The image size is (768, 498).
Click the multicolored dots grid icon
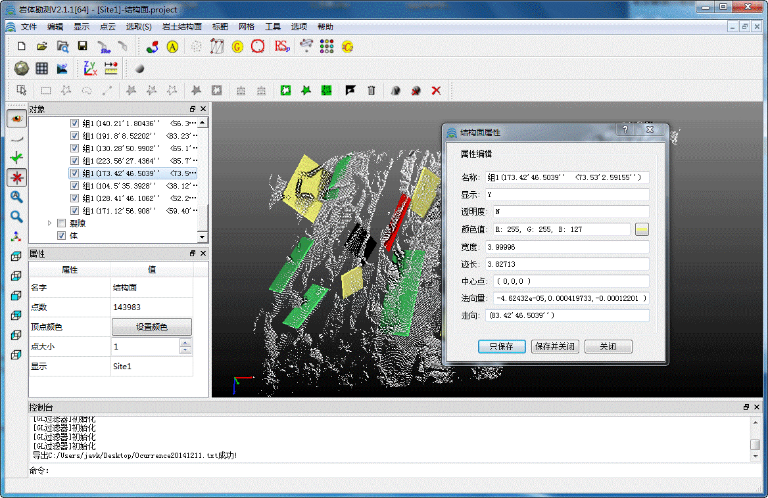[327, 46]
